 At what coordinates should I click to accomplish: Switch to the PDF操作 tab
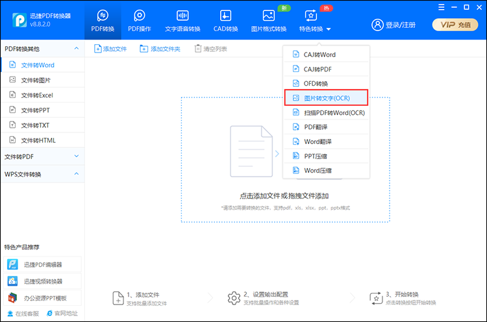(140, 21)
